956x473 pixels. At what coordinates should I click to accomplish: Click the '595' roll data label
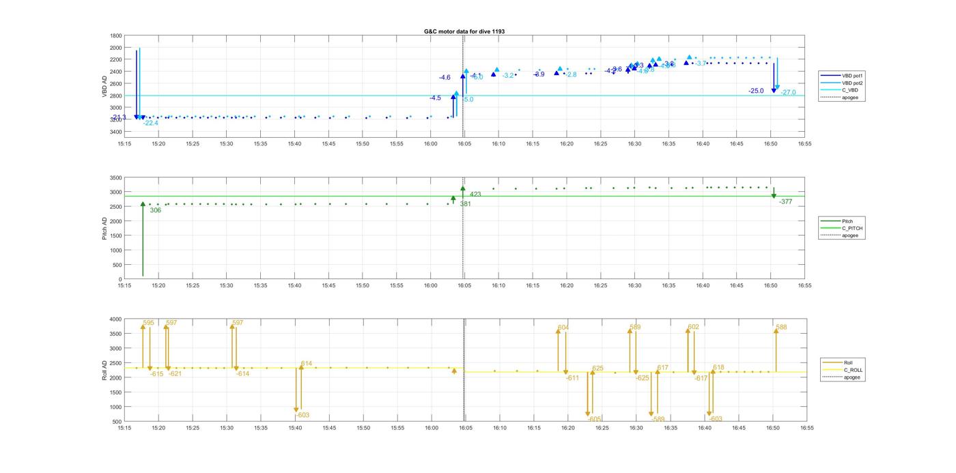pos(149,323)
